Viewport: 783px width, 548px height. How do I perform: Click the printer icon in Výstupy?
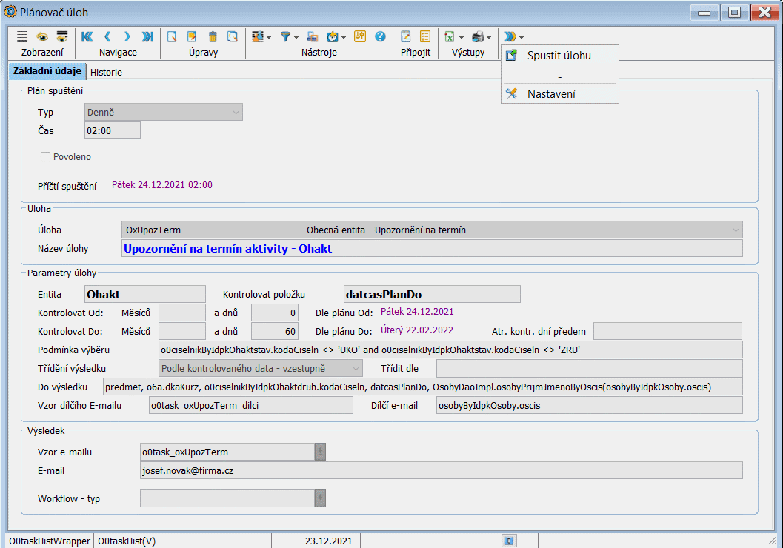coord(478,36)
